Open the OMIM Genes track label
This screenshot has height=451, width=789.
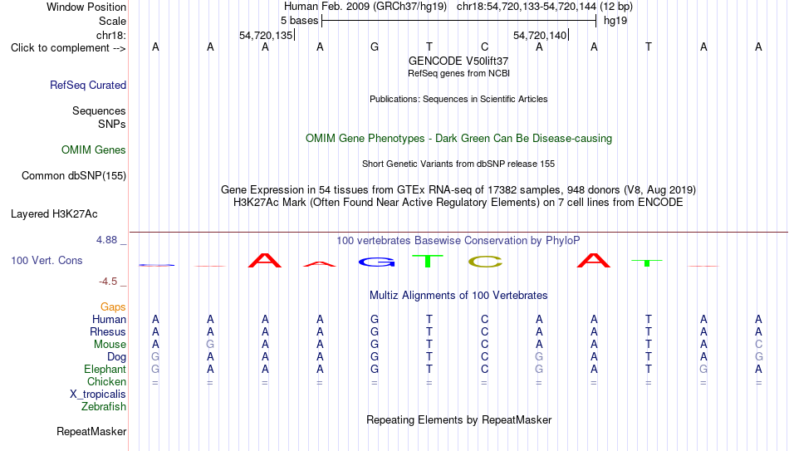coord(94,150)
